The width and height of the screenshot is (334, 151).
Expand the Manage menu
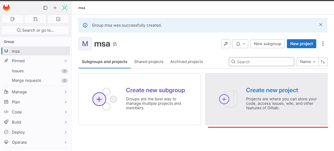(36, 92)
